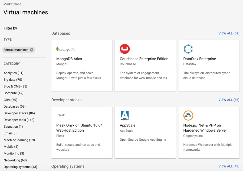Open the Marketplace breadcrumb
This screenshot has width=243, height=171.
pyautogui.click(x=12, y=4)
